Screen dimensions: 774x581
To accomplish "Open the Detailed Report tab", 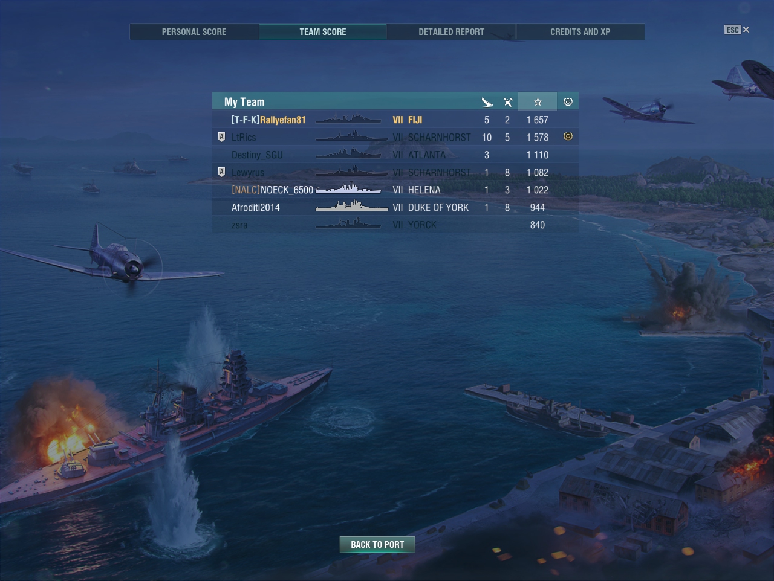I will click(x=452, y=31).
